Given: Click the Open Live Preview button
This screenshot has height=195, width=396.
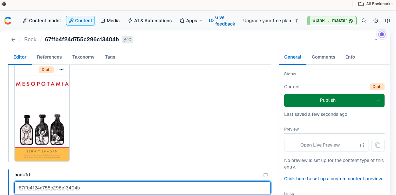Looking at the screenshot, I should click(x=320, y=145).
